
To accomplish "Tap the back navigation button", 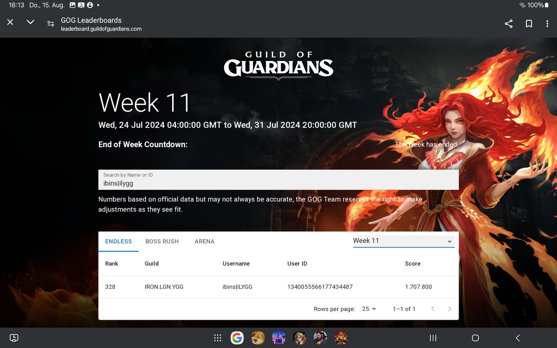I will [x=518, y=338].
